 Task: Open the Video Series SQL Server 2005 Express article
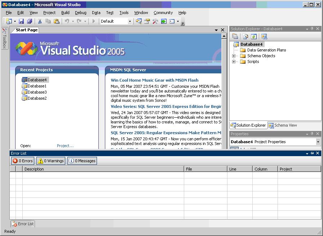click(x=166, y=106)
